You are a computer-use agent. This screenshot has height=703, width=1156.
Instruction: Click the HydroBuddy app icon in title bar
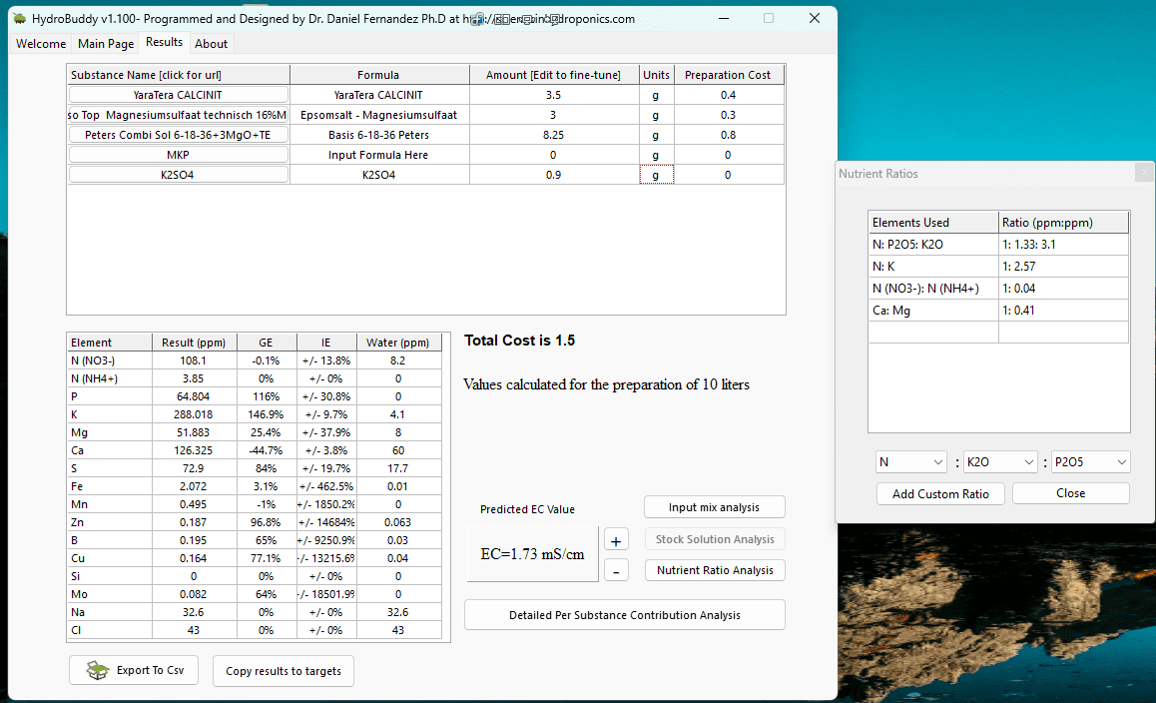(19, 18)
